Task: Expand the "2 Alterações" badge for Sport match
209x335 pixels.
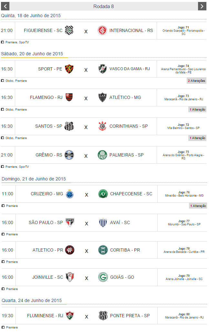Action: tap(196, 81)
